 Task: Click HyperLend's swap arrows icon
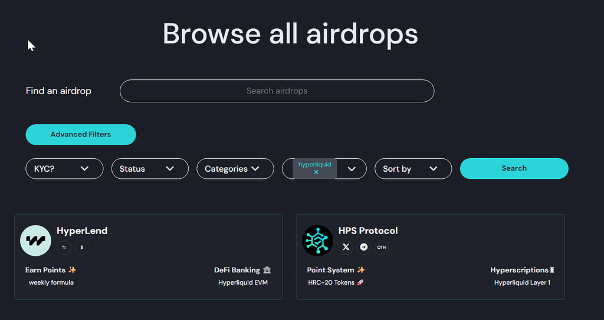click(64, 248)
